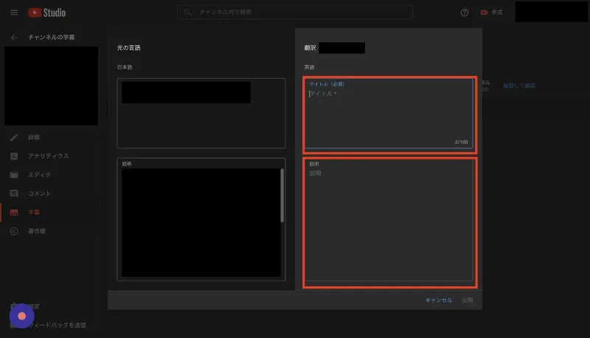The image size is (590, 338).
Task: Go back with the arrow beside チャンネルの字幕
Action: 14,37
